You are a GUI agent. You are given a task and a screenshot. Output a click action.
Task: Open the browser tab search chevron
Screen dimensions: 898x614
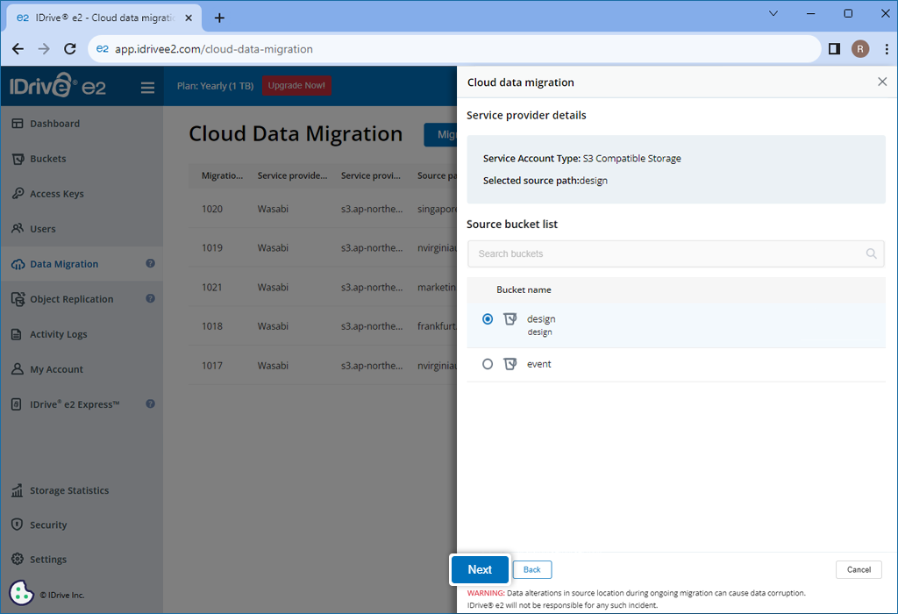point(773,14)
